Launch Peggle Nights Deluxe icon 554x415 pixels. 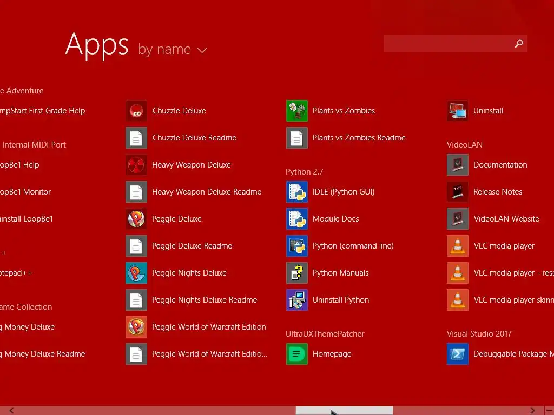point(136,273)
